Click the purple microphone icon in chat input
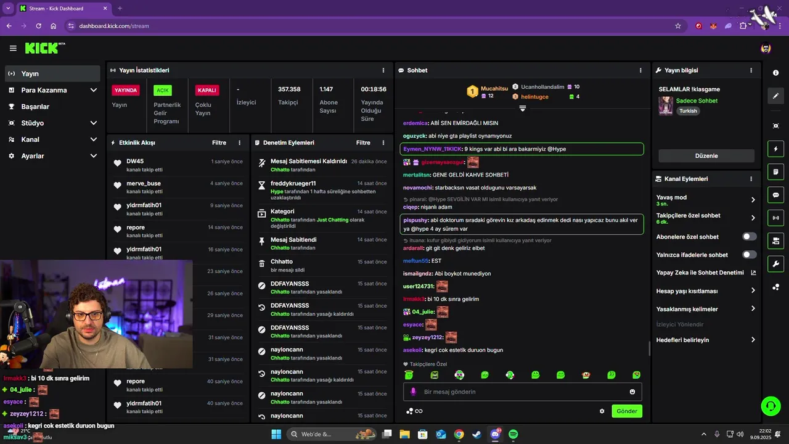 pyautogui.click(x=413, y=392)
